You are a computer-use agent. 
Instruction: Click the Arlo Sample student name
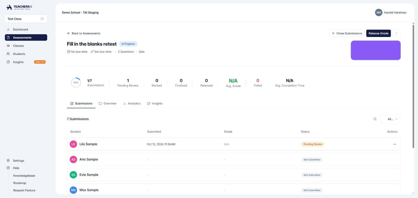89,159
